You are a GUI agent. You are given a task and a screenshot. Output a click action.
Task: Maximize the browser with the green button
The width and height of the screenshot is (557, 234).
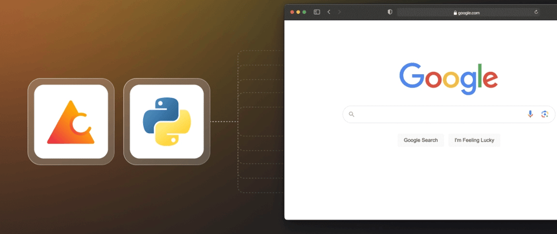[305, 12]
